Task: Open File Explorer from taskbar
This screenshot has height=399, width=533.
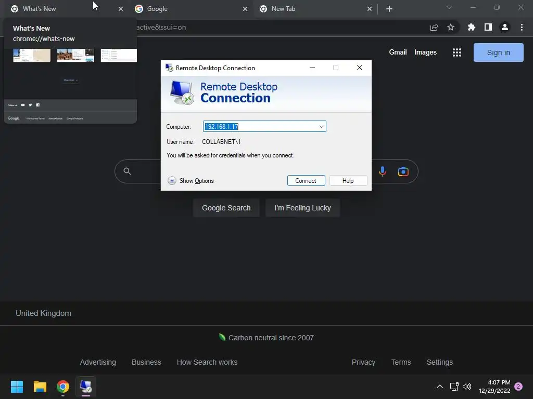Action: [40, 387]
